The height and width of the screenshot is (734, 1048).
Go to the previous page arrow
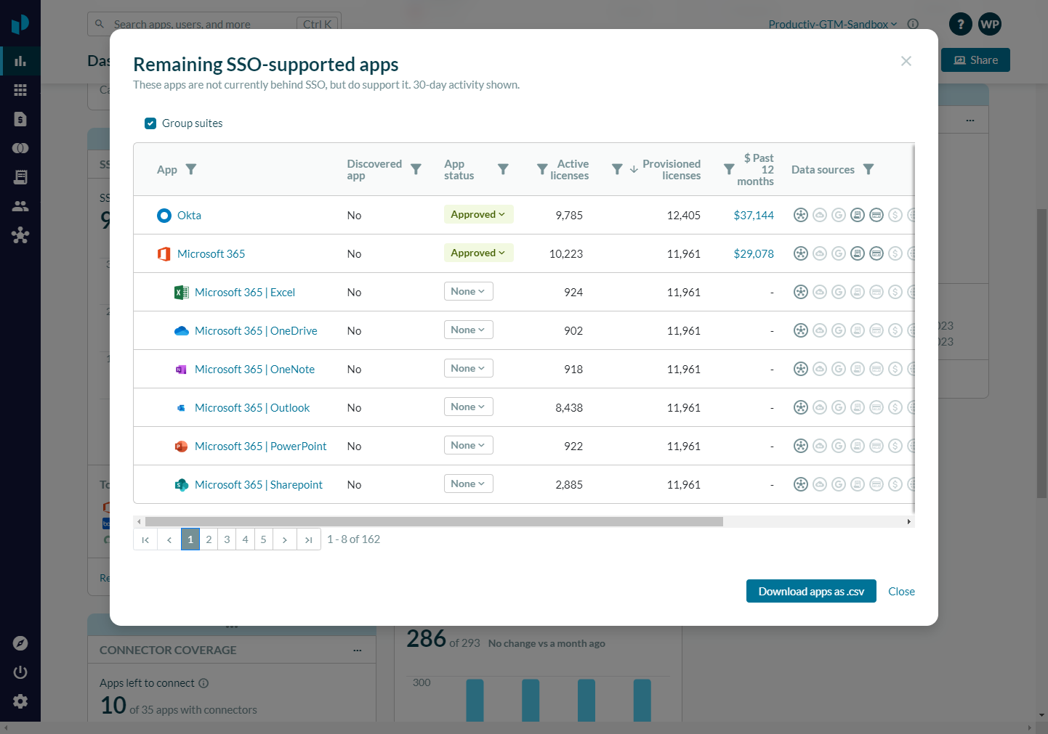(x=169, y=539)
